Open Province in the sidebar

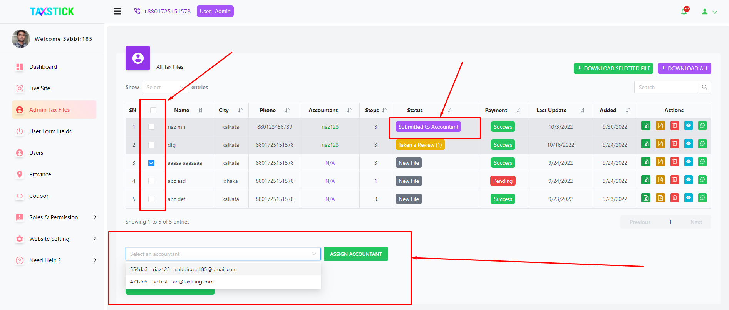pos(40,174)
